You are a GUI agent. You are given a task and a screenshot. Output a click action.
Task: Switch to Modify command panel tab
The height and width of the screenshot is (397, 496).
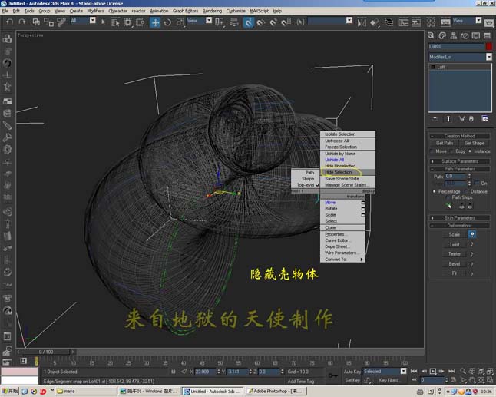(442, 35)
